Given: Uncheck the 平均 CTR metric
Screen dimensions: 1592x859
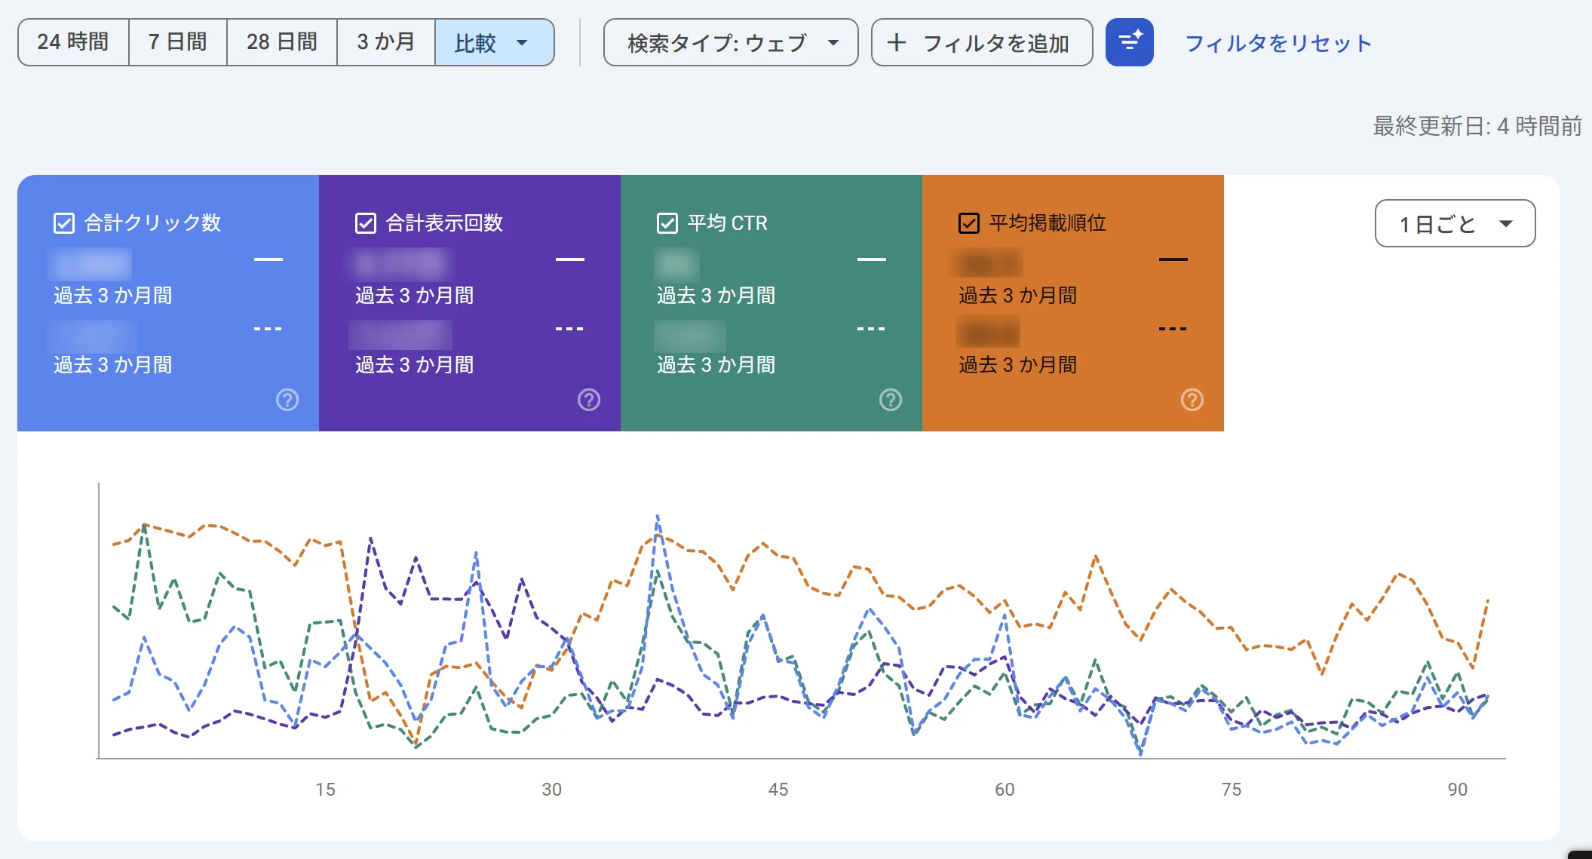Looking at the screenshot, I should [666, 222].
